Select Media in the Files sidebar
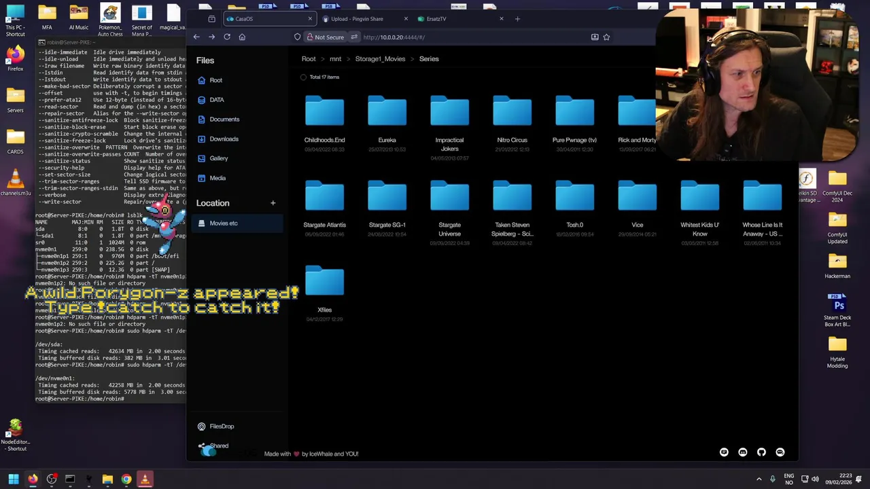The image size is (870, 489). 237,178
